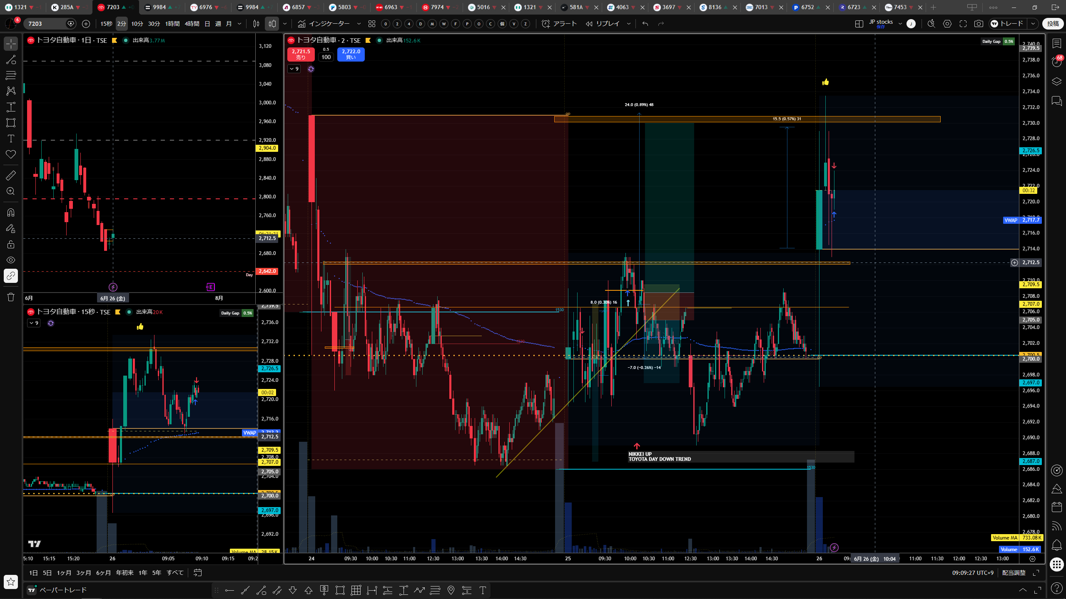
Task: Select the trend line drawing tool
Action: [x=11, y=59]
